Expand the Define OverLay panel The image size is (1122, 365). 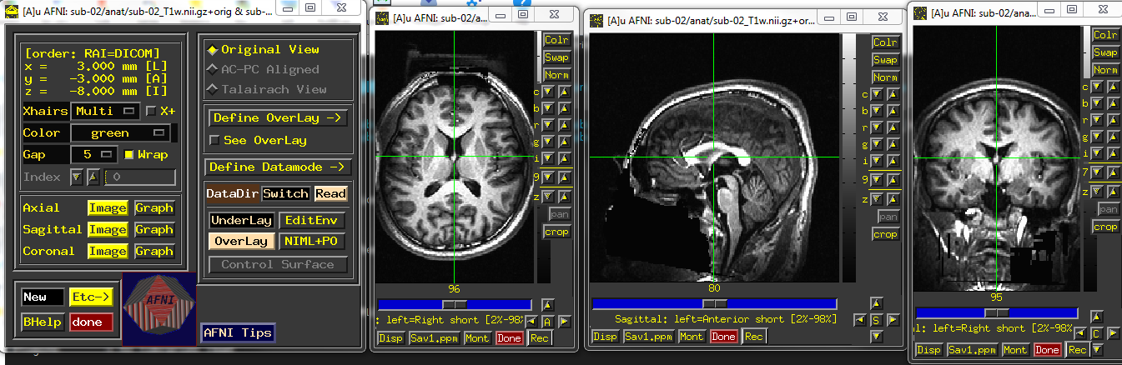[277, 118]
